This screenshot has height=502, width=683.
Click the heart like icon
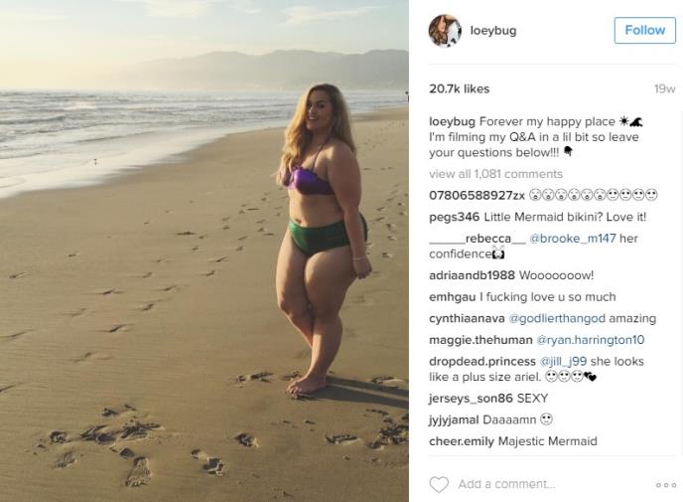pyautogui.click(x=439, y=484)
